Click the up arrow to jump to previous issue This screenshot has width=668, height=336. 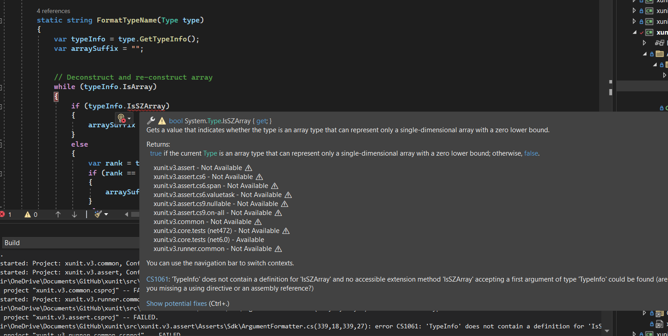(x=58, y=215)
